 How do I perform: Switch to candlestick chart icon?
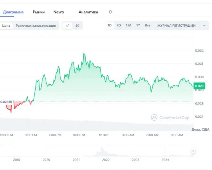77,26
